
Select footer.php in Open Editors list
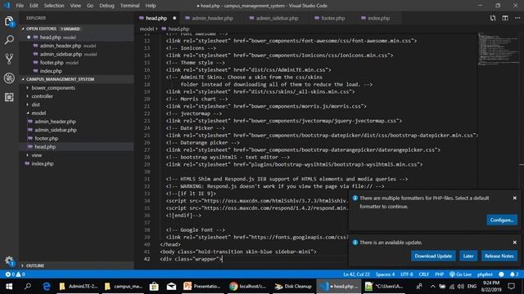(52, 63)
